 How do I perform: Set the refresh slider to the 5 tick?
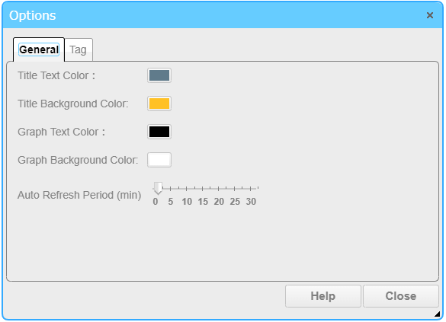pos(170,189)
